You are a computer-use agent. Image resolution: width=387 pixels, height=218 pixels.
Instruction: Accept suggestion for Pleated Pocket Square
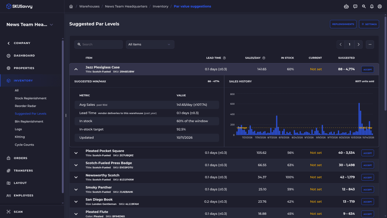tap(368, 153)
